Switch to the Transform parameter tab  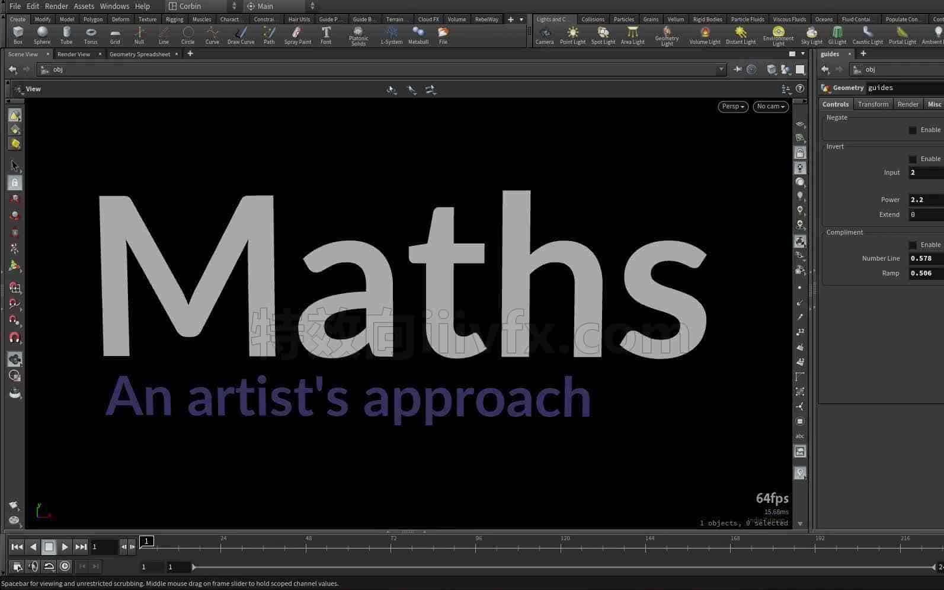click(873, 104)
